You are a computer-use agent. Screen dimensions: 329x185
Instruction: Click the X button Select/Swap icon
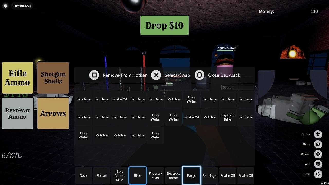pyautogui.click(x=156, y=75)
